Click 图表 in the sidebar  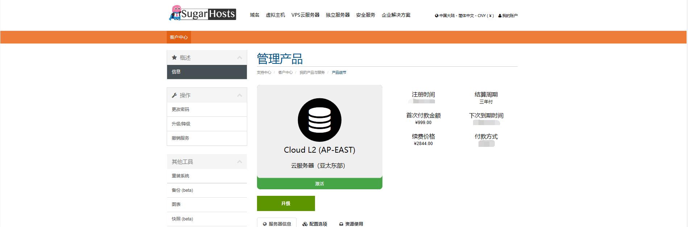point(207,205)
